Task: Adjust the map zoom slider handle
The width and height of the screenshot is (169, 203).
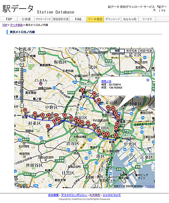Action: click(x=22, y=81)
